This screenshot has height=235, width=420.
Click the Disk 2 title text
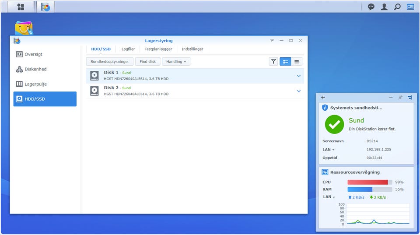tap(111, 88)
